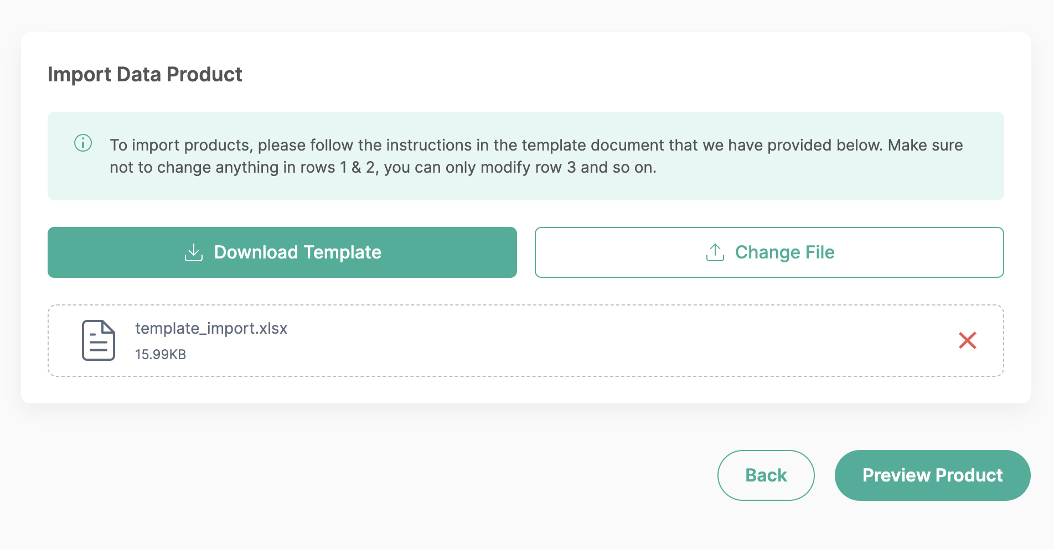This screenshot has height=549, width=1054.
Task: Click the document icon beside template_import.xlsx
Action: pyautogui.click(x=99, y=340)
